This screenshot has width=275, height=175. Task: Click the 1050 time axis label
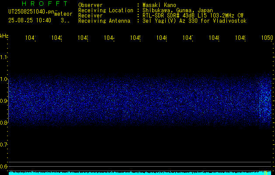[267, 38]
